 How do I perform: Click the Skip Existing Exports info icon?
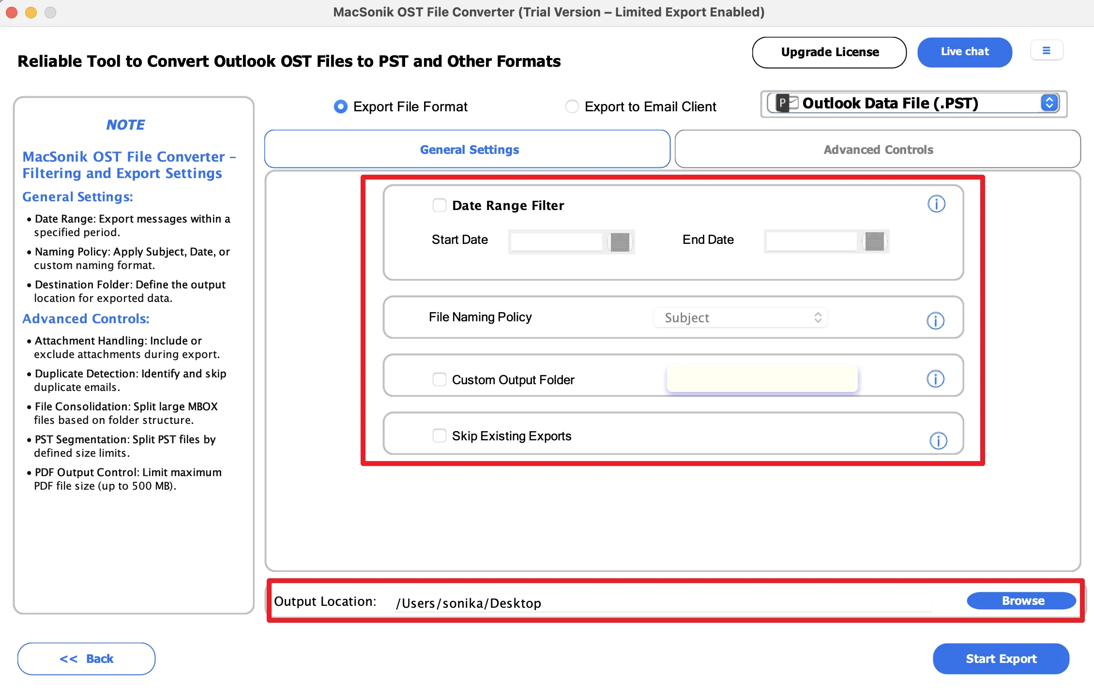938,440
